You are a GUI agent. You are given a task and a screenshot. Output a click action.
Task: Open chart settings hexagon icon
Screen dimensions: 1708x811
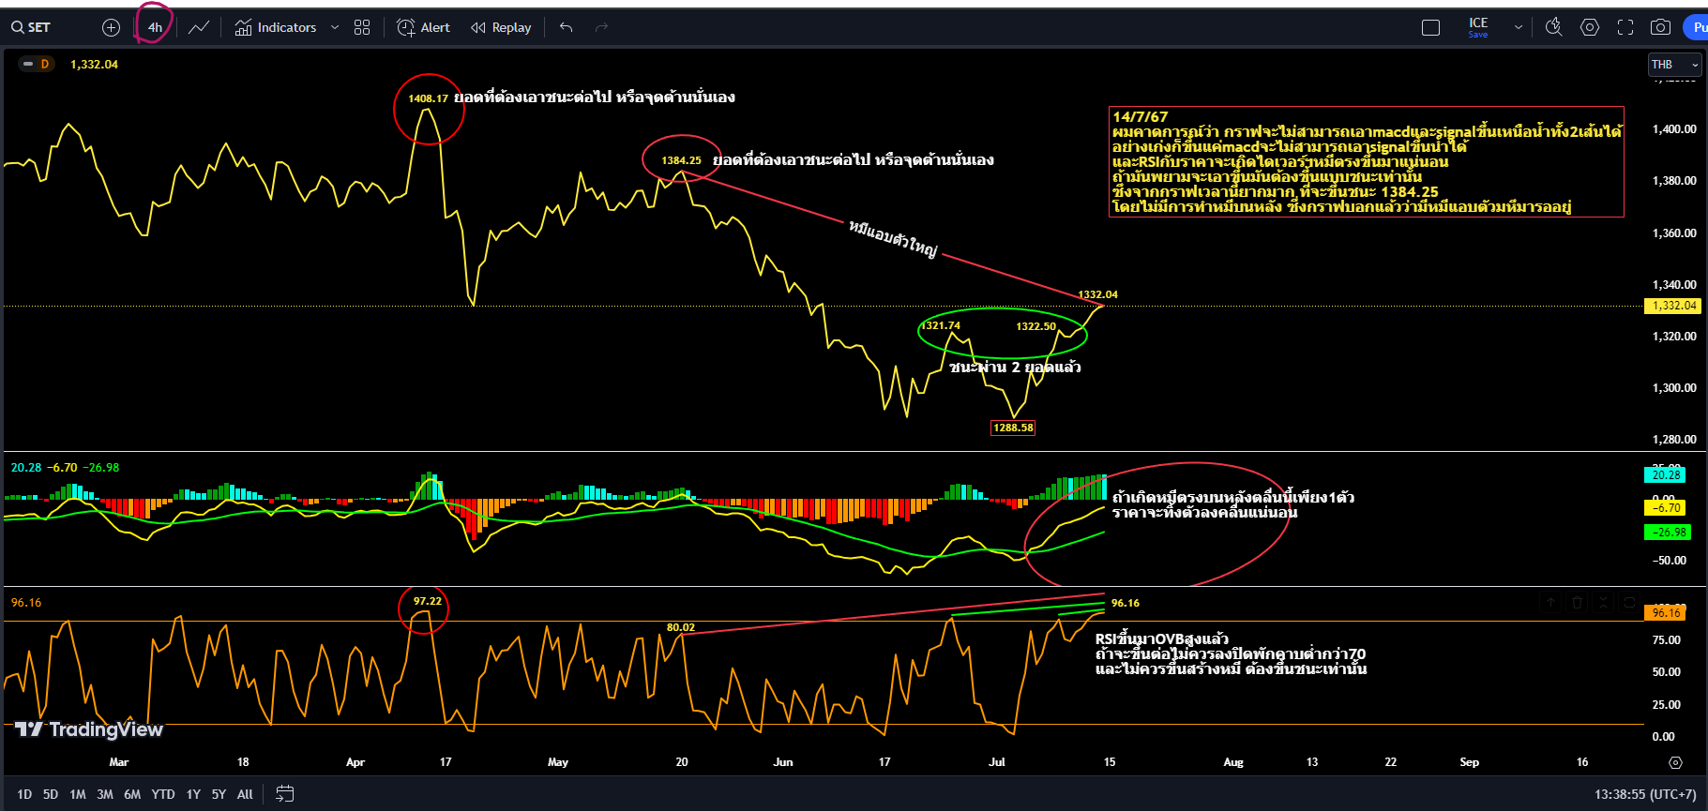(x=1590, y=27)
